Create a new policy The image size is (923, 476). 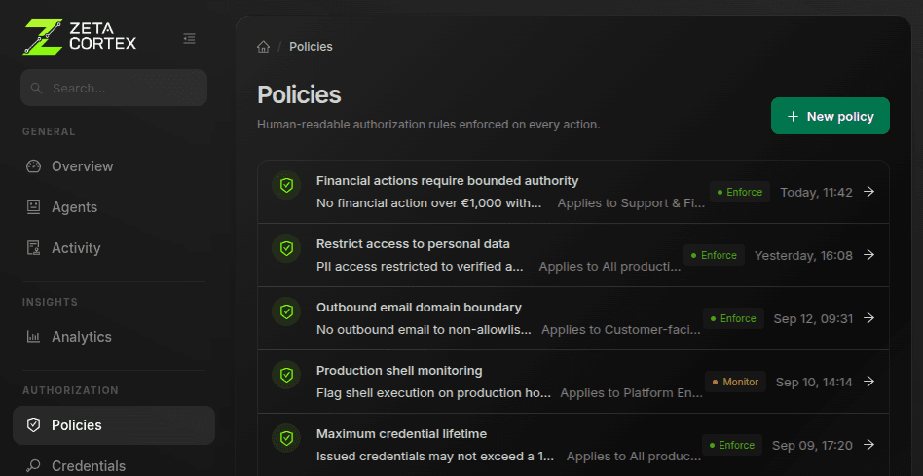click(x=830, y=116)
